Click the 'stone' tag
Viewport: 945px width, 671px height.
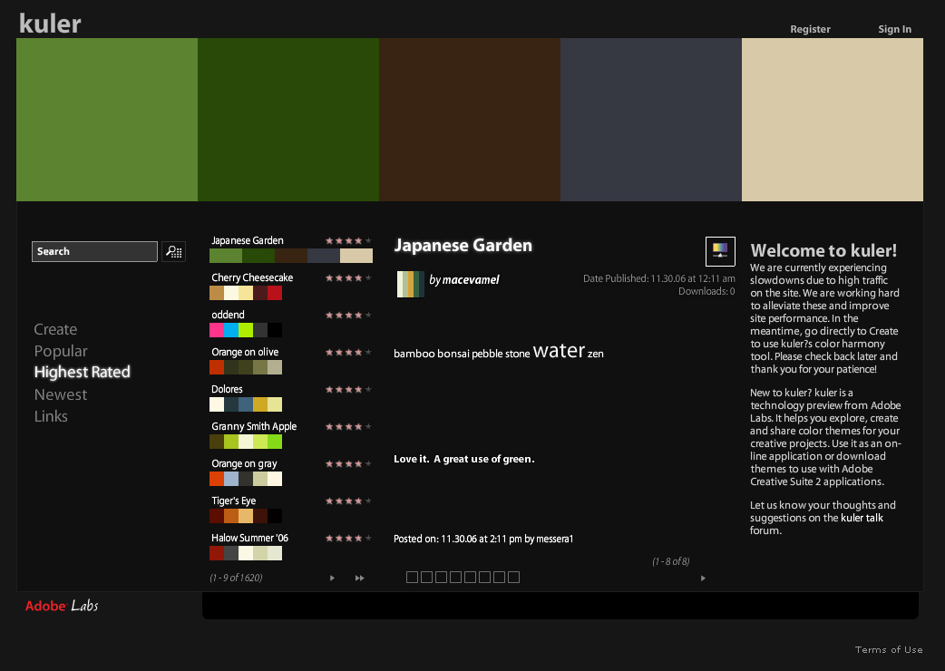(x=517, y=354)
